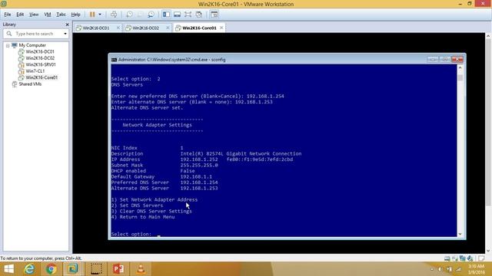The height and width of the screenshot is (276, 492).
Task: Open the VM menu
Action: (x=48, y=15)
